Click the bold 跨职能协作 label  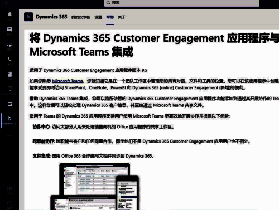pyautogui.click(x=43, y=141)
